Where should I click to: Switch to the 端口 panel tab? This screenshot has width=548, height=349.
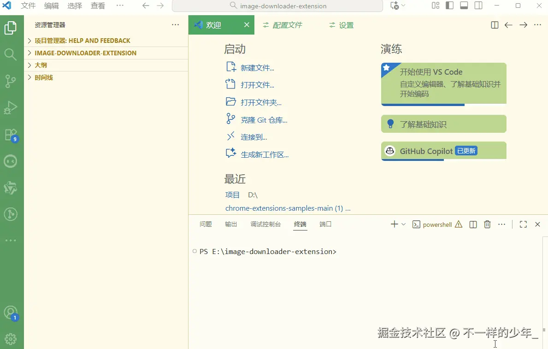325,224
